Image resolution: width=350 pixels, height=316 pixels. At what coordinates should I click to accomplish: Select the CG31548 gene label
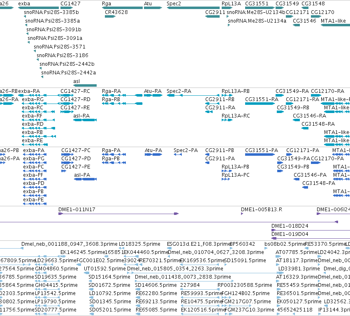pos(313,4)
